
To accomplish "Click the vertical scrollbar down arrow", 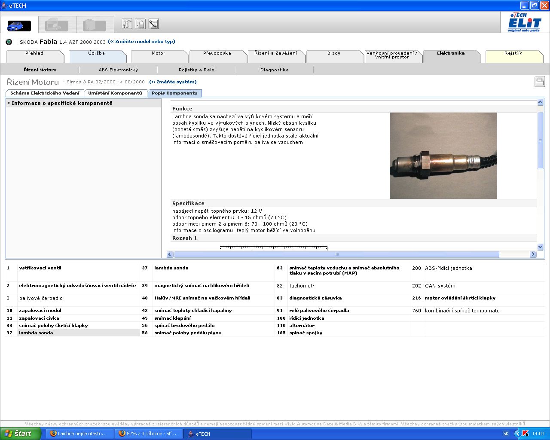I will pos(541,247).
